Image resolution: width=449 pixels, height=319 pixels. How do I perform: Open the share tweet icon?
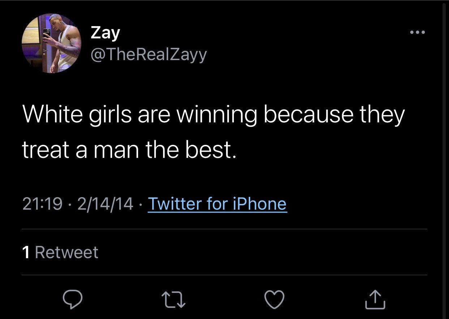tap(375, 299)
